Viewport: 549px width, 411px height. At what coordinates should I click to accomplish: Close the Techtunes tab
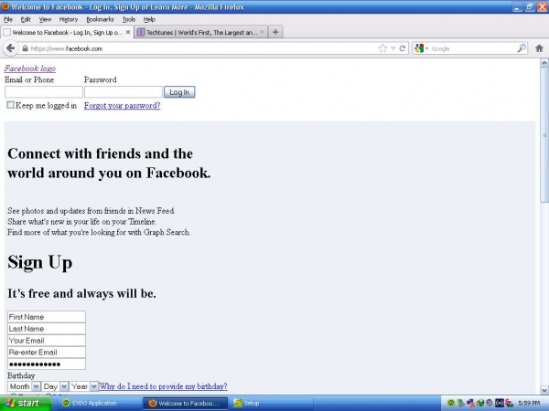point(262,32)
